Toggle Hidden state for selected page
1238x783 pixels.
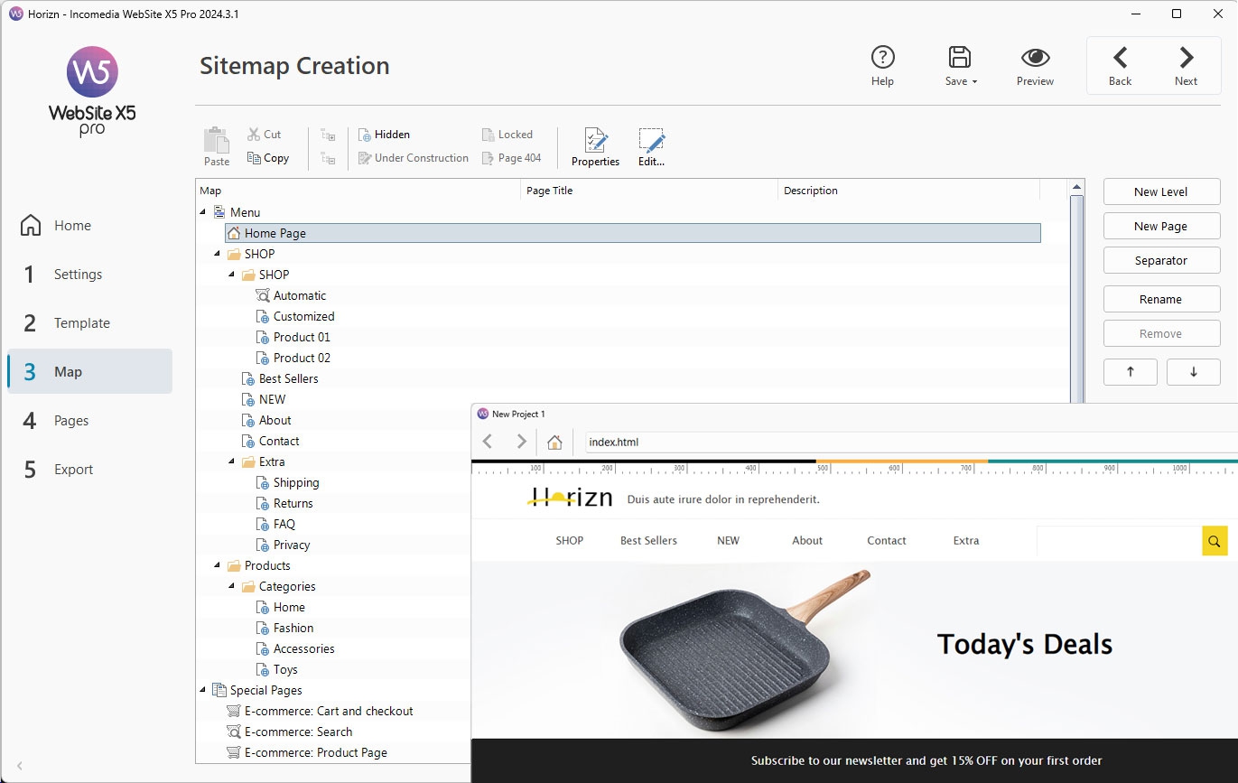(384, 135)
